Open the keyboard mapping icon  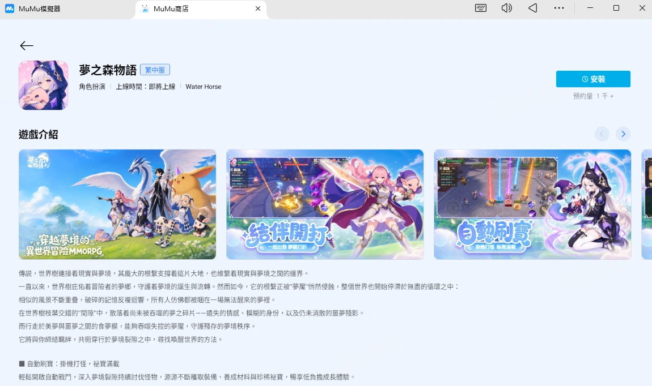pyautogui.click(x=481, y=8)
